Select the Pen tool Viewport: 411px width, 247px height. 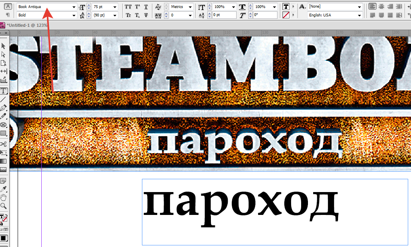tap(3, 108)
